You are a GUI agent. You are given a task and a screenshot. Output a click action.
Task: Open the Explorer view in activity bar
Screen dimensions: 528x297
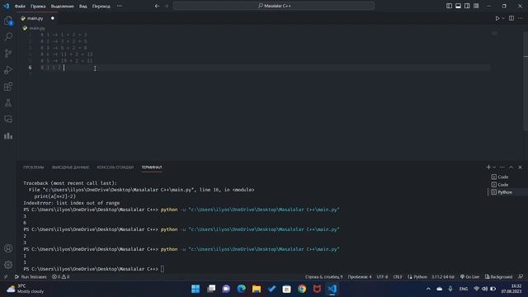[x=8, y=21]
